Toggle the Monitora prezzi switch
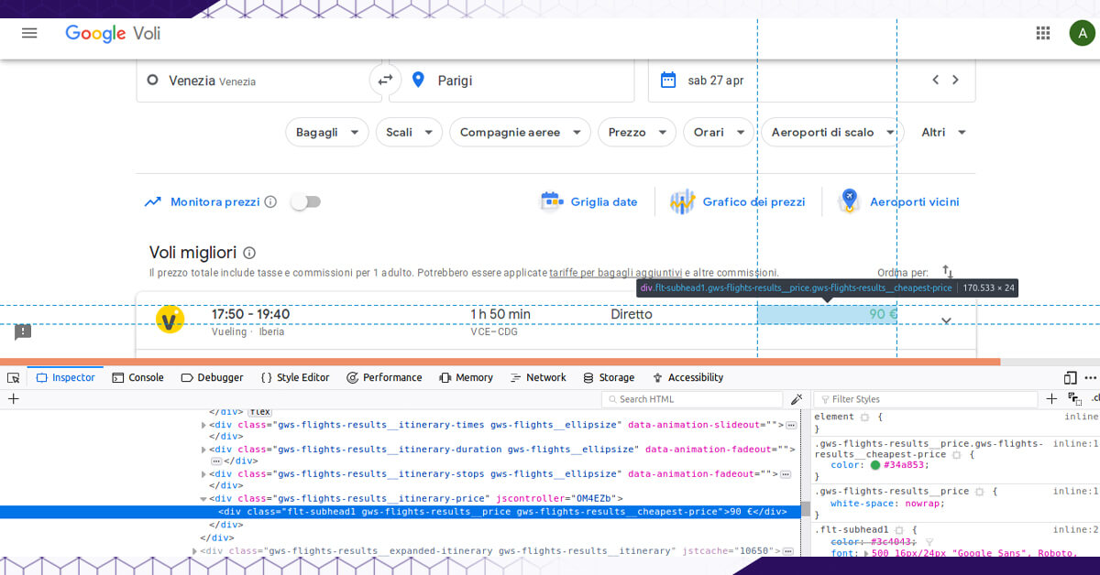The height and width of the screenshot is (575, 1100). tap(305, 201)
